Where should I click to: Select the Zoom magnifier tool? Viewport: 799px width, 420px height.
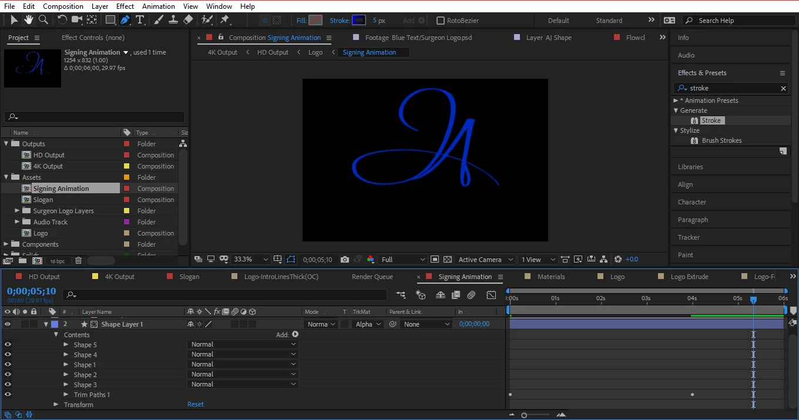43,20
